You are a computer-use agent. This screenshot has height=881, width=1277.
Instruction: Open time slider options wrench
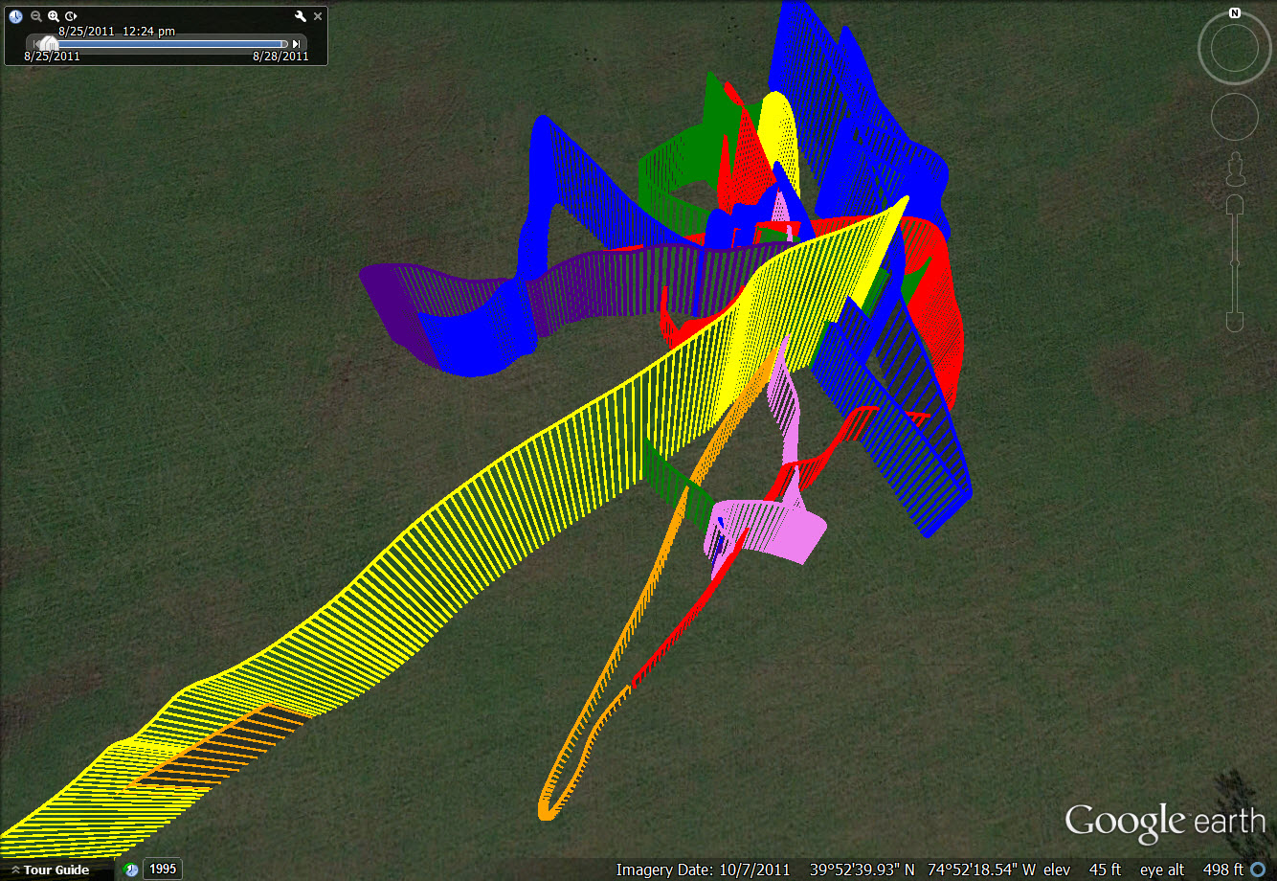[301, 16]
